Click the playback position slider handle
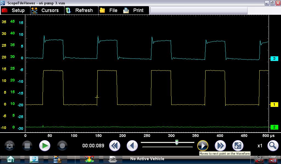Viewport: 281px width, 164px height. coord(177,142)
